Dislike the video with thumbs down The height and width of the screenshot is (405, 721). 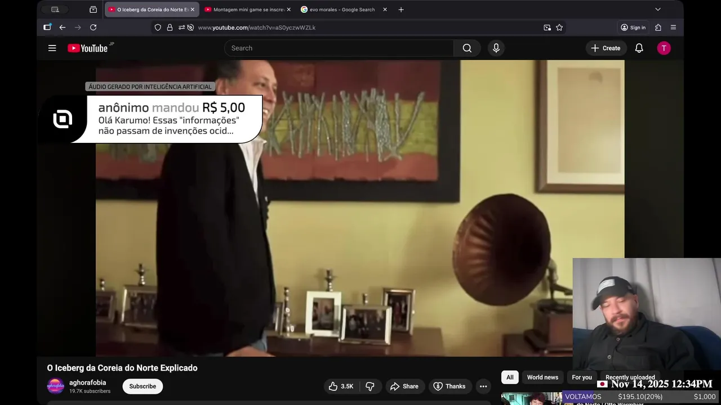tap(370, 386)
